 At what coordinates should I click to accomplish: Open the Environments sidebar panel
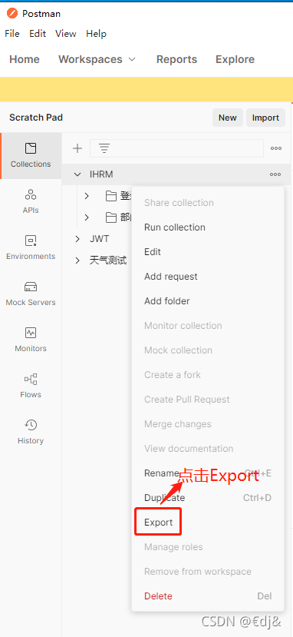click(31, 247)
